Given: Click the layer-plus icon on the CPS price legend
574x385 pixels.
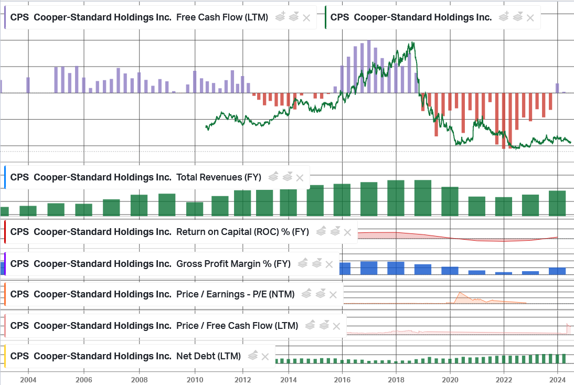Looking at the screenshot, I should coord(504,16).
